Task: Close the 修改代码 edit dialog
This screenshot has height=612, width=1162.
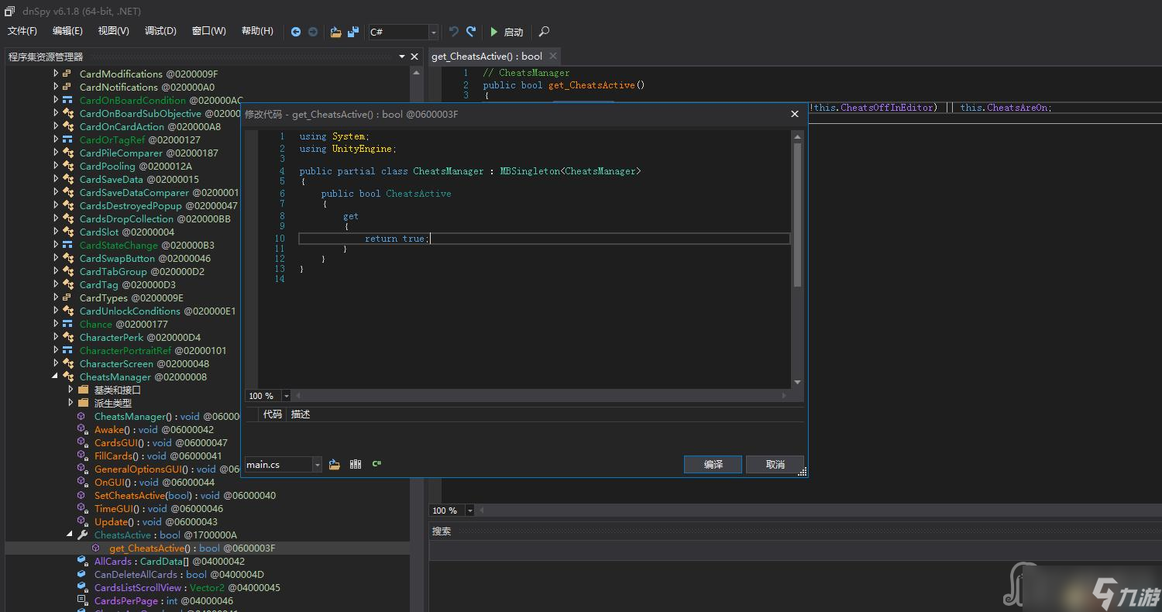Action: point(794,114)
